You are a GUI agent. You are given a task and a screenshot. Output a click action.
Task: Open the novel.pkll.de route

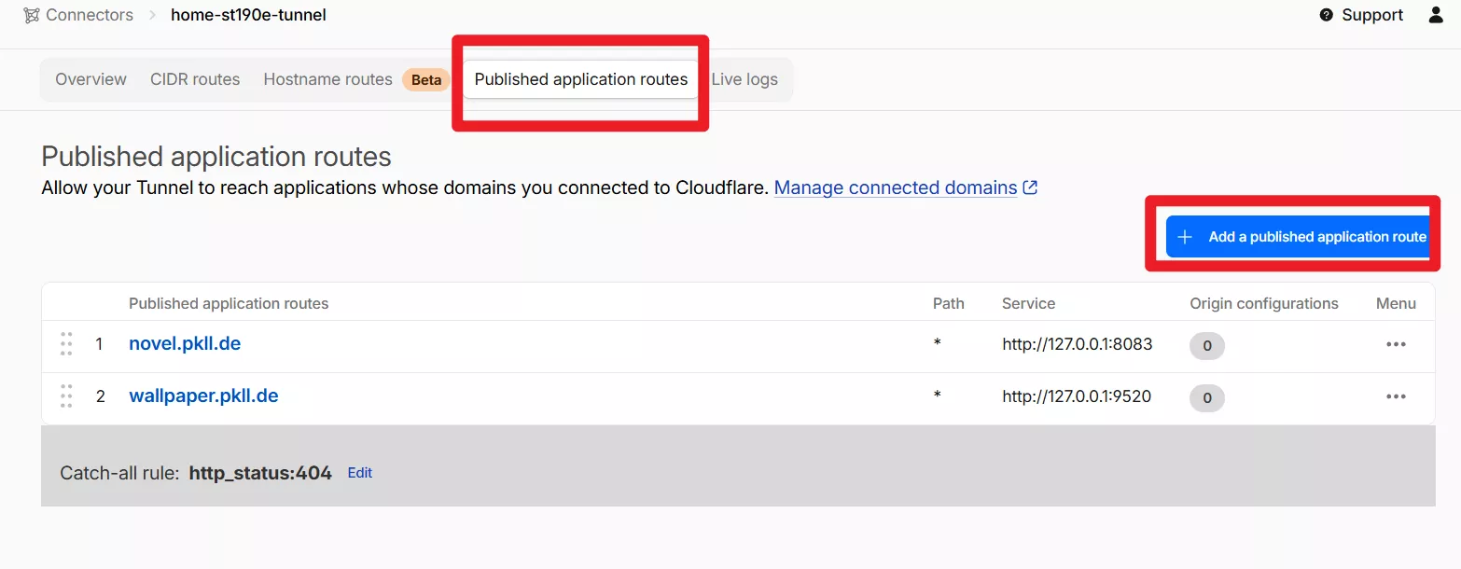pos(185,343)
